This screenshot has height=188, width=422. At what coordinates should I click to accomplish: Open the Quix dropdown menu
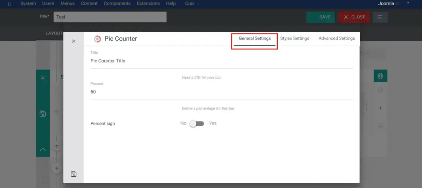click(x=192, y=3)
